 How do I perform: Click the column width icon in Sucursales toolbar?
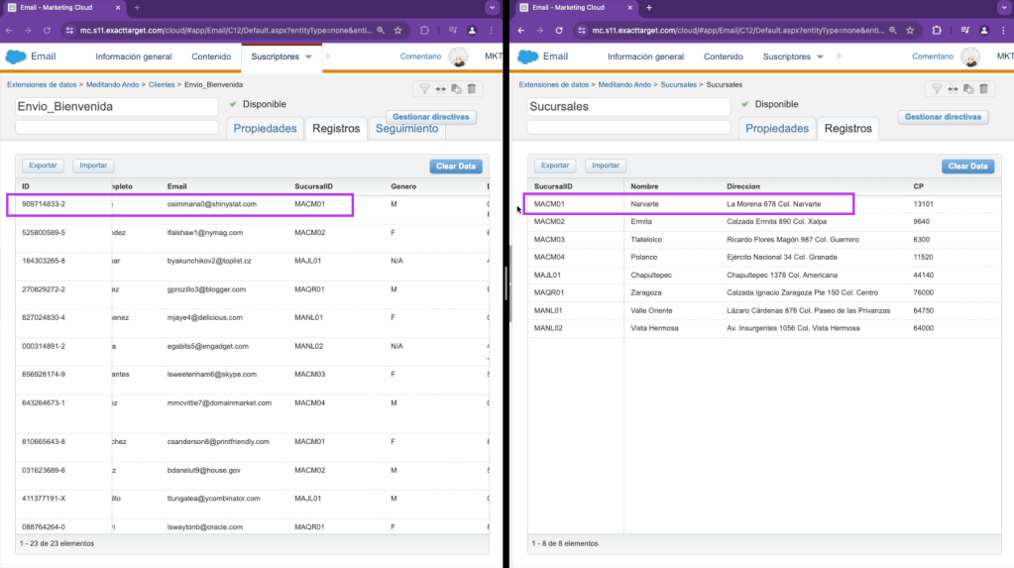(953, 89)
